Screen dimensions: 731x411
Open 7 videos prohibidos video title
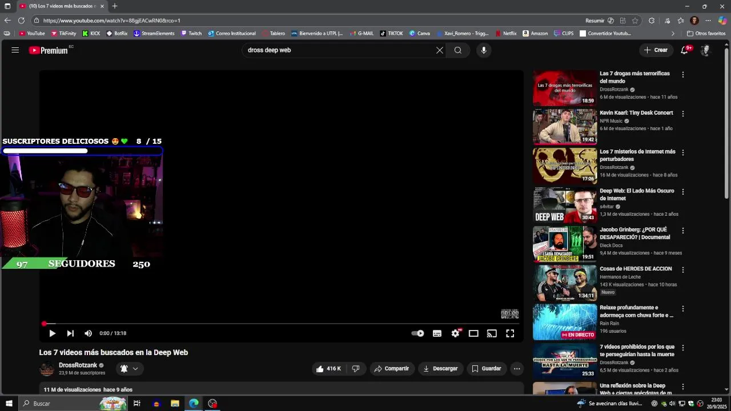[637, 350]
